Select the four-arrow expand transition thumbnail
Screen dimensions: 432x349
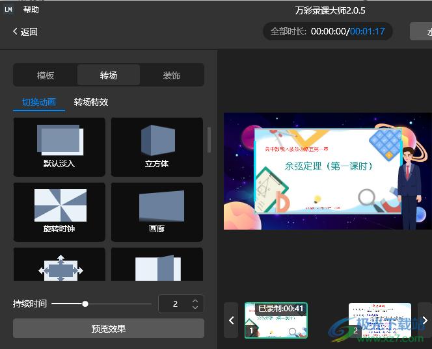[x=59, y=266]
